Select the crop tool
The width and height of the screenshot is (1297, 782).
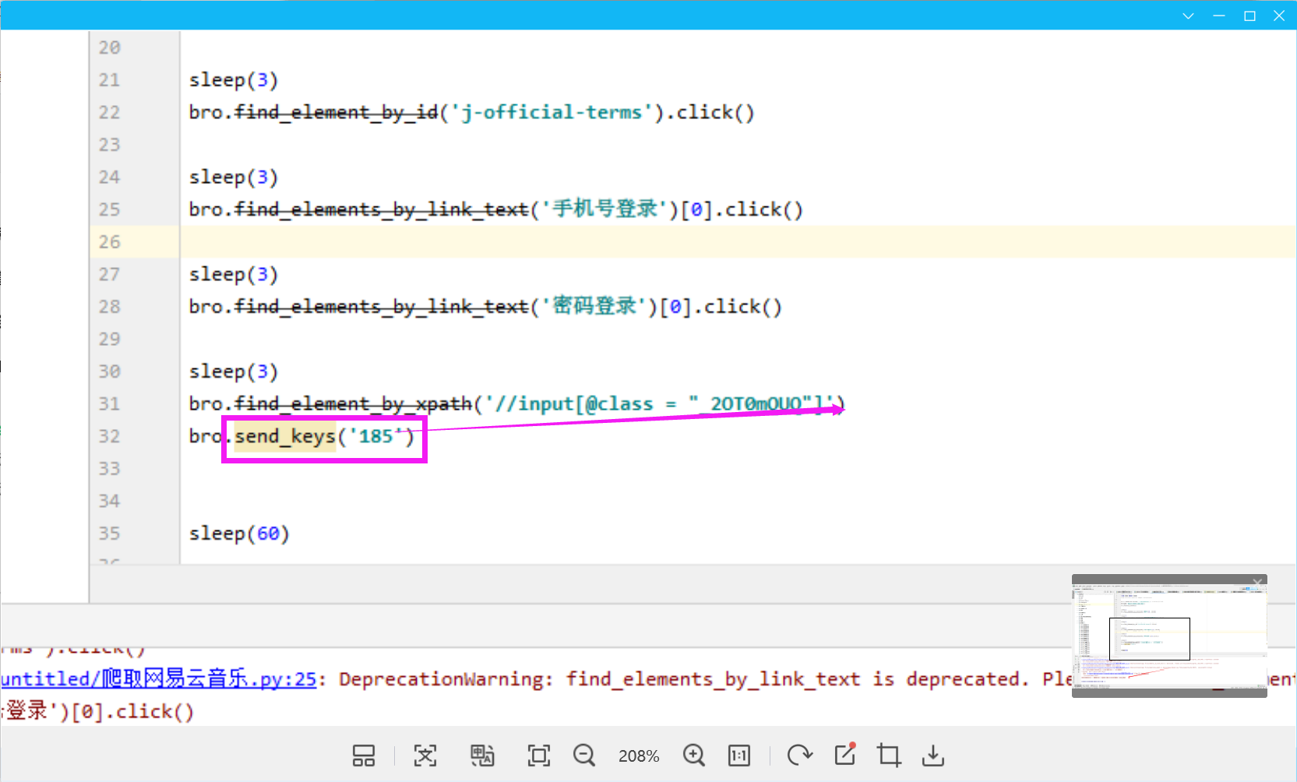889,756
